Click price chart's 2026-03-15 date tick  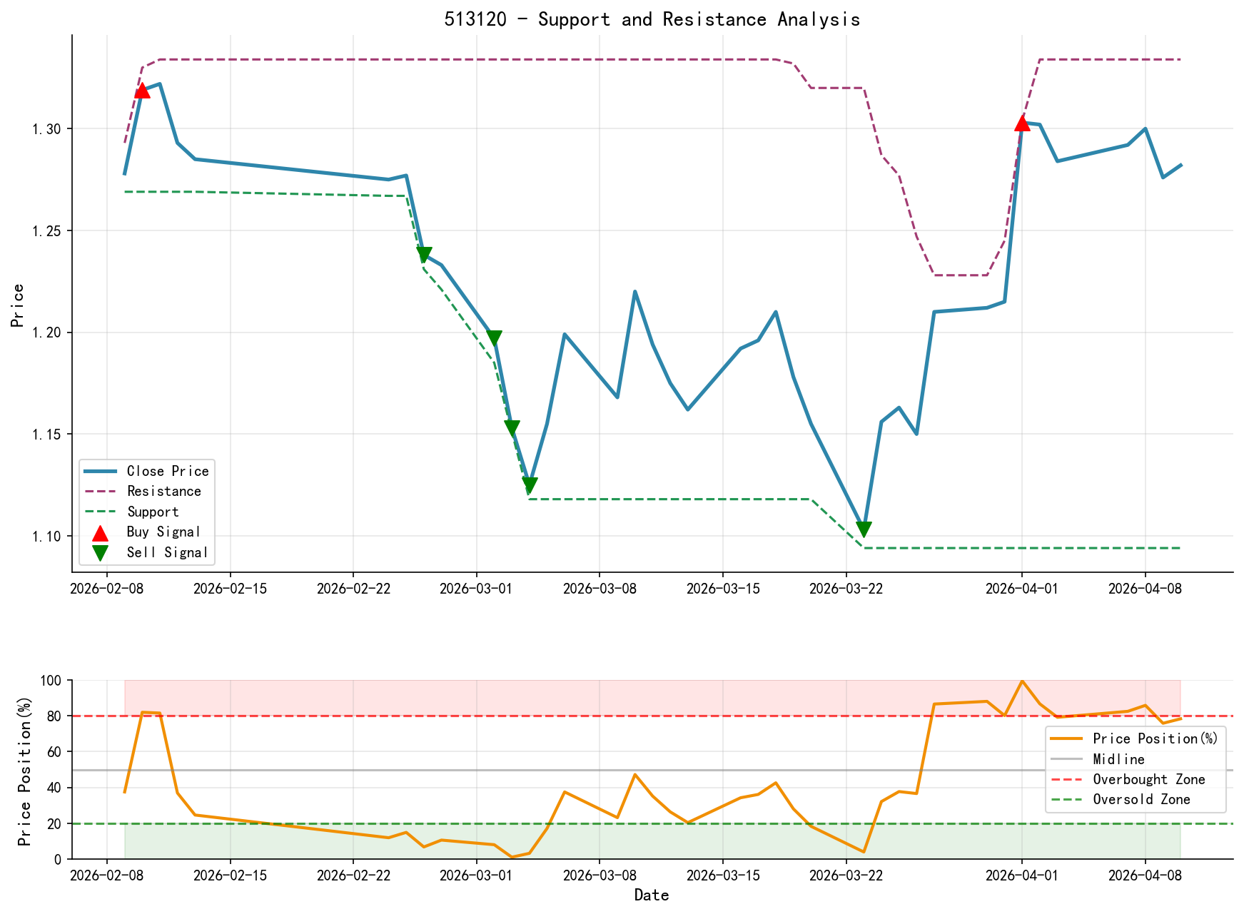[722, 589]
